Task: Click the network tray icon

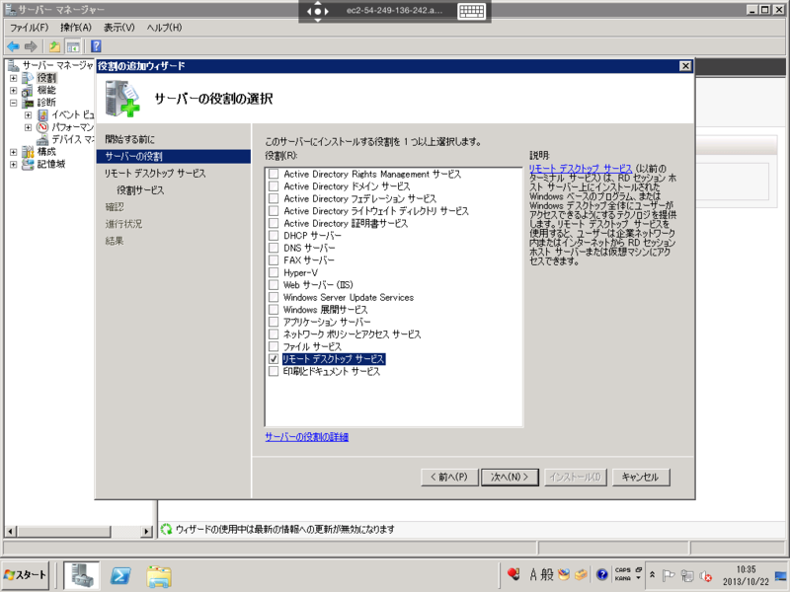Action: tap(687, 575)
